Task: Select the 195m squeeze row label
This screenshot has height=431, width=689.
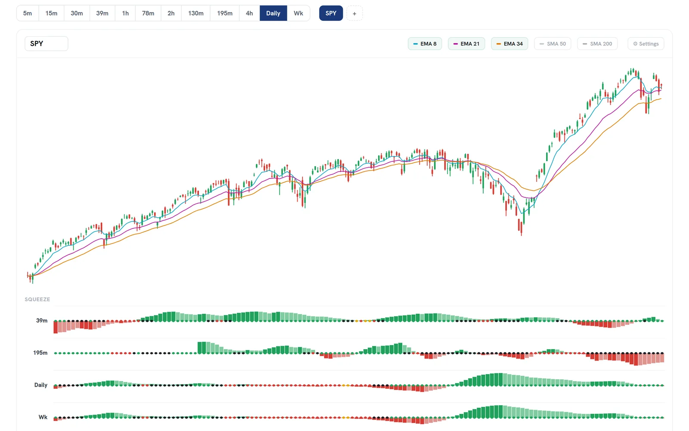Action: click(x=40, y=353)
